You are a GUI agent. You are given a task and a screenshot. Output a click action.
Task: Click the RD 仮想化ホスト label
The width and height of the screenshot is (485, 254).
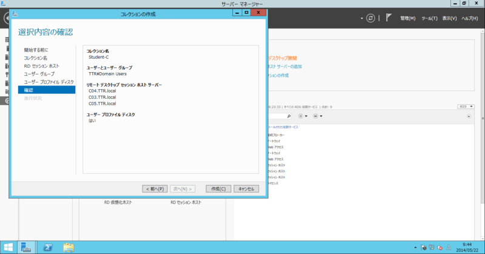pos(118,202)
